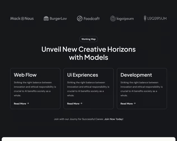Click the Web Flow card description paragraph
The image size is (177, 141).
pos(35,89)
